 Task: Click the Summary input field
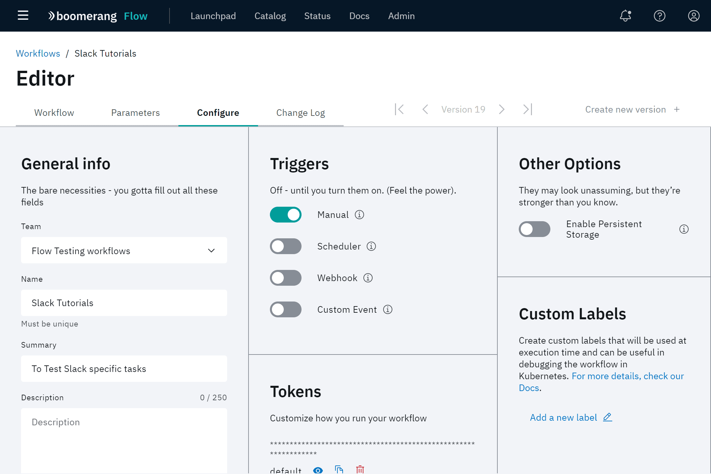[x=124, y=369]
